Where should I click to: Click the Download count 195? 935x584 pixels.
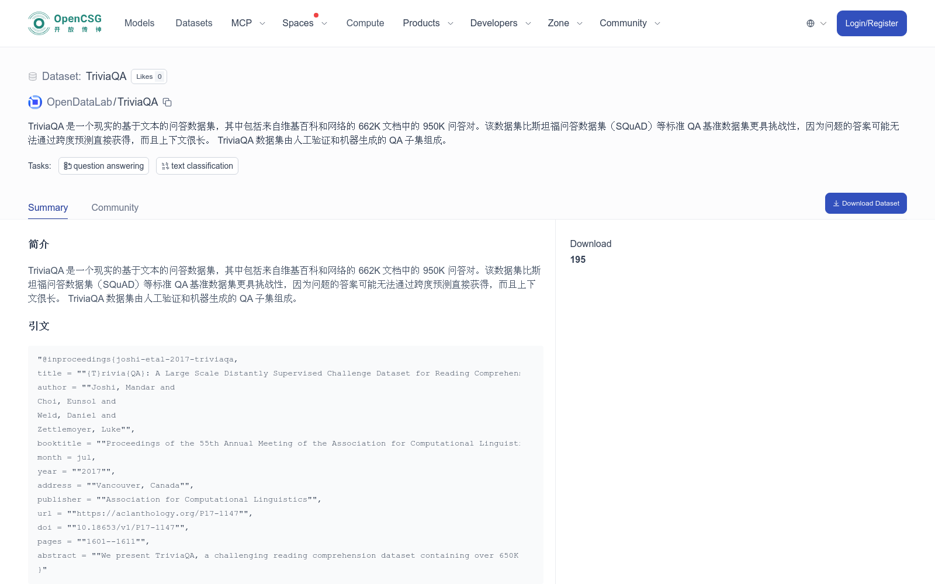tap(578, 259)
